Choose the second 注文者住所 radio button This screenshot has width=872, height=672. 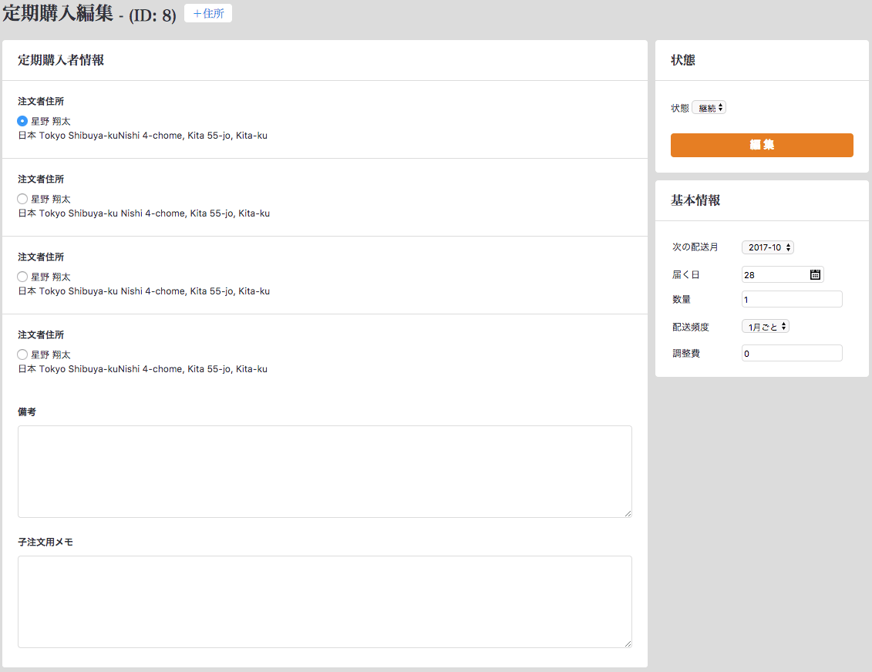22,199
